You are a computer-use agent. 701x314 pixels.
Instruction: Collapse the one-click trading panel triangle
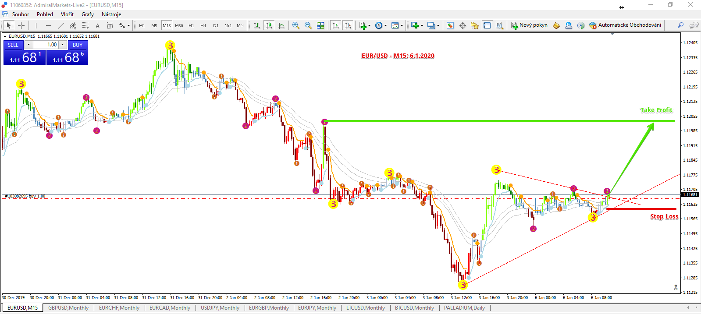(5, 36)
